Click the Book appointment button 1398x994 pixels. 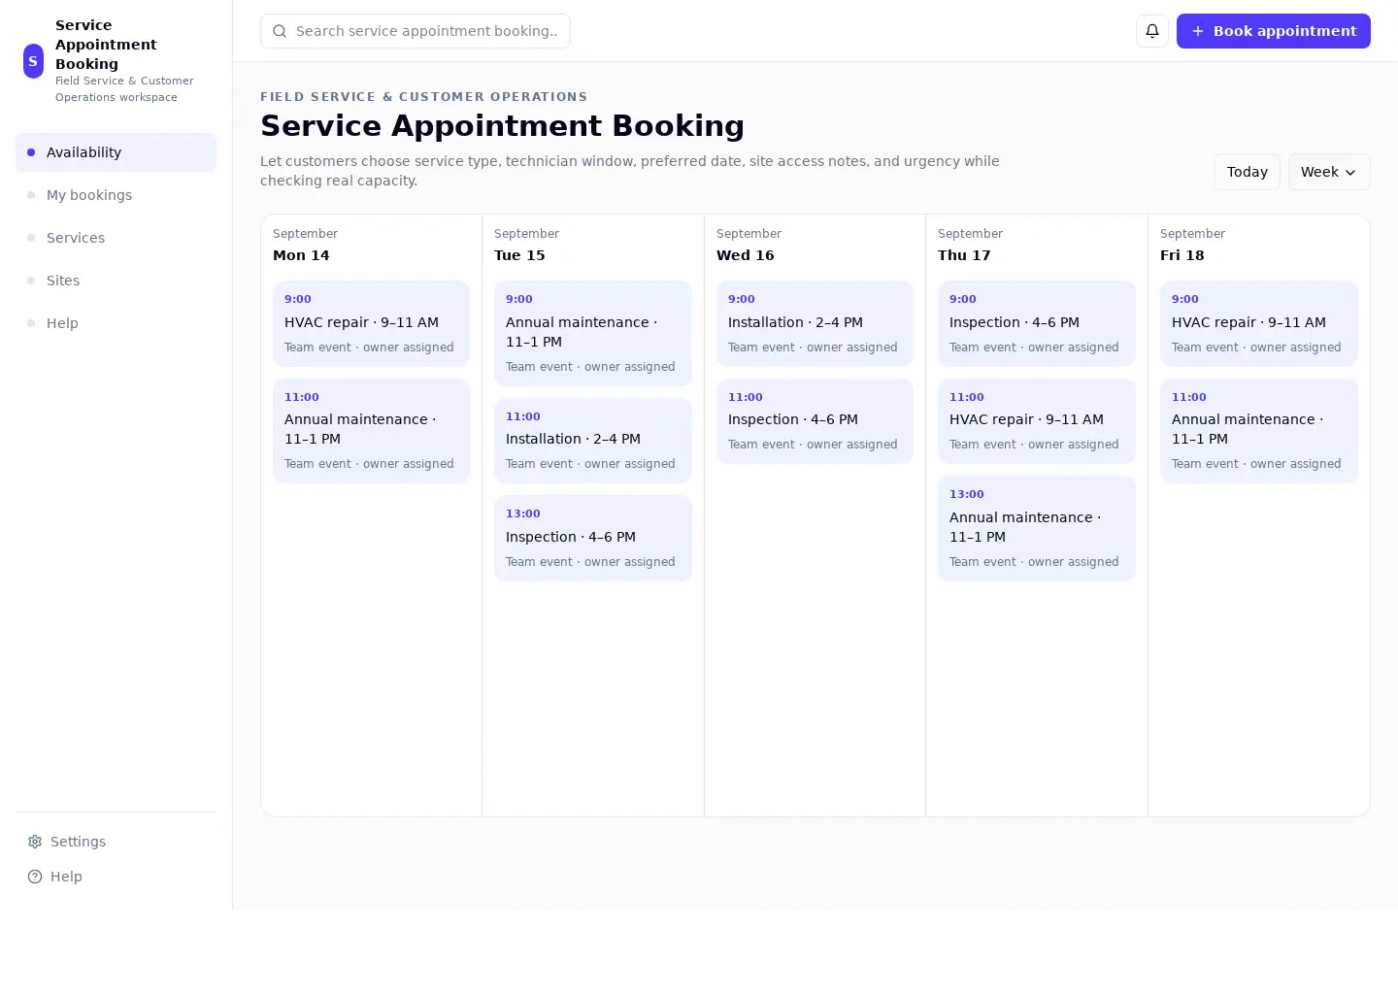tap(1274, 31)
